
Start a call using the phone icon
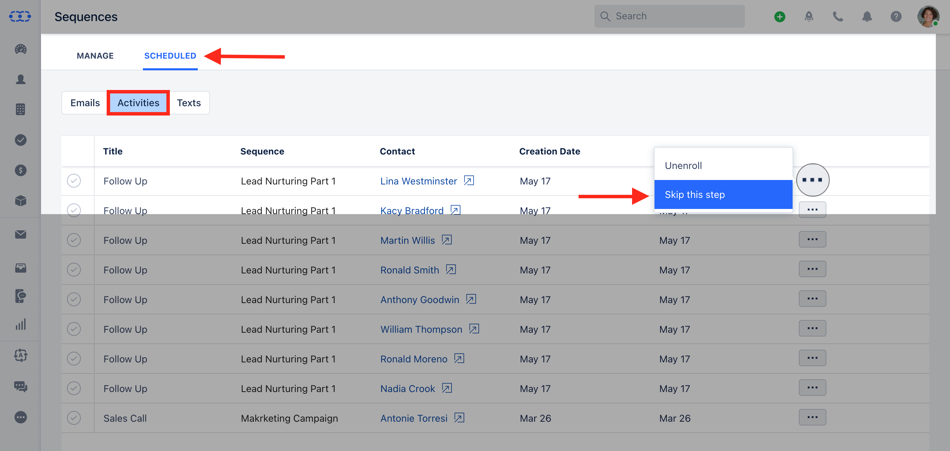click(838, 17)
